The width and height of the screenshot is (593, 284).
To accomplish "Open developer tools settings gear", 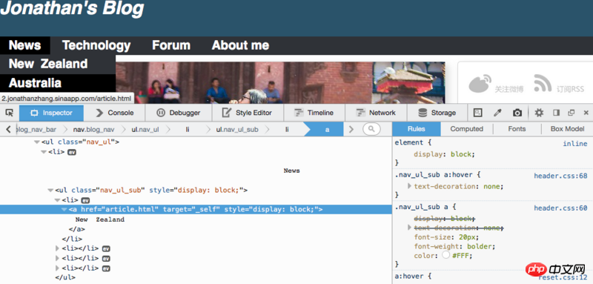I will (539, 113).
